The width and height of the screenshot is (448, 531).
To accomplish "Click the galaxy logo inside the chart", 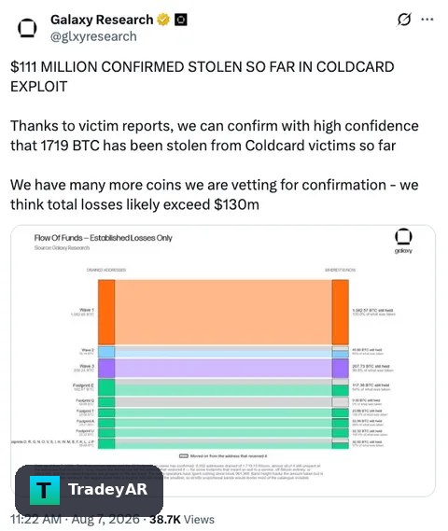I will pos(403,241).
